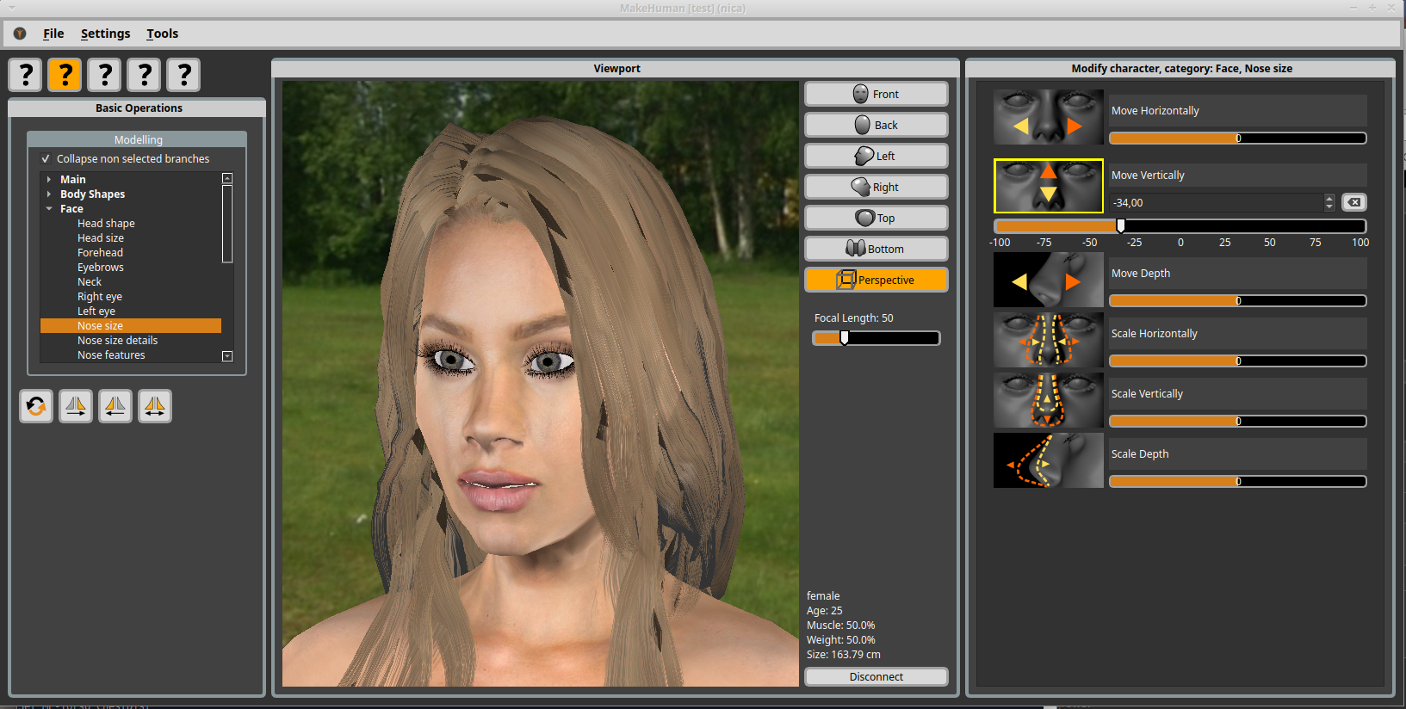Screen dimensions: 1406x709
Task: Switch to the Front camera view
Action: click(876, 94)
